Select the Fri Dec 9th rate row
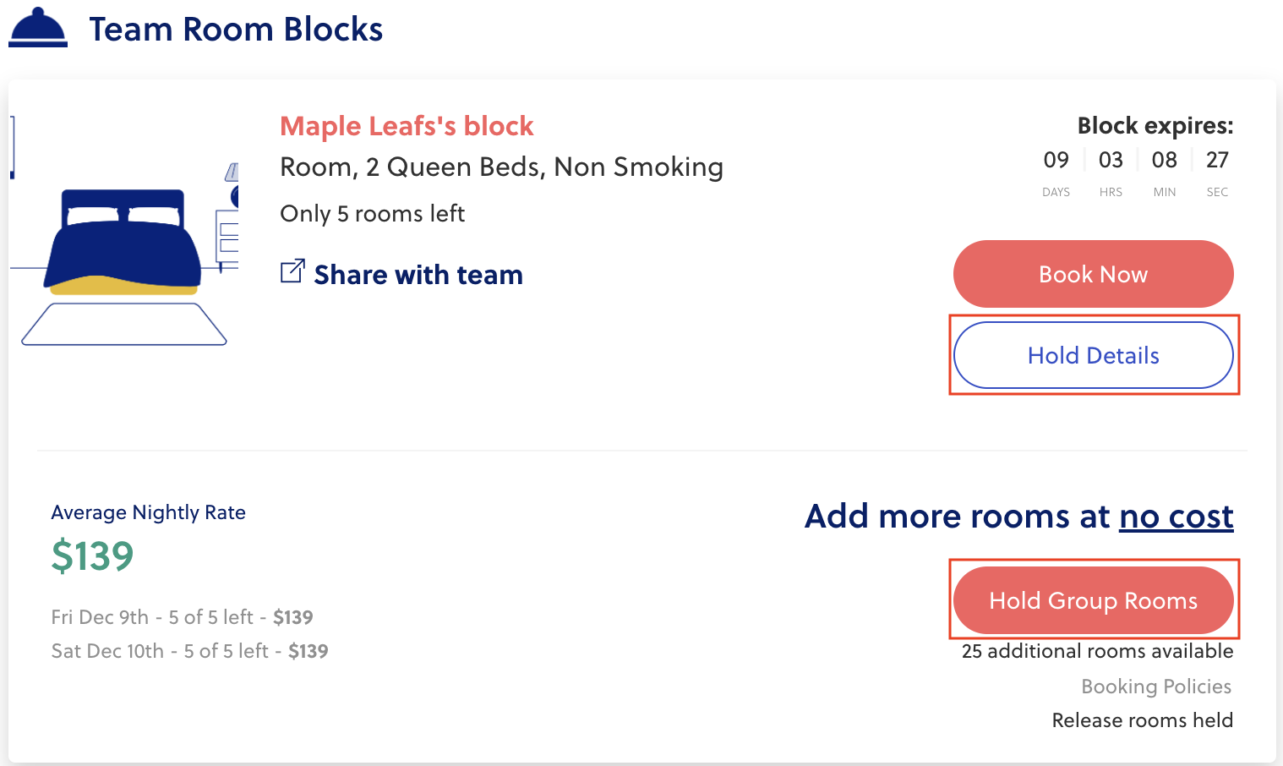The image size is (1283, 766). 182,617
